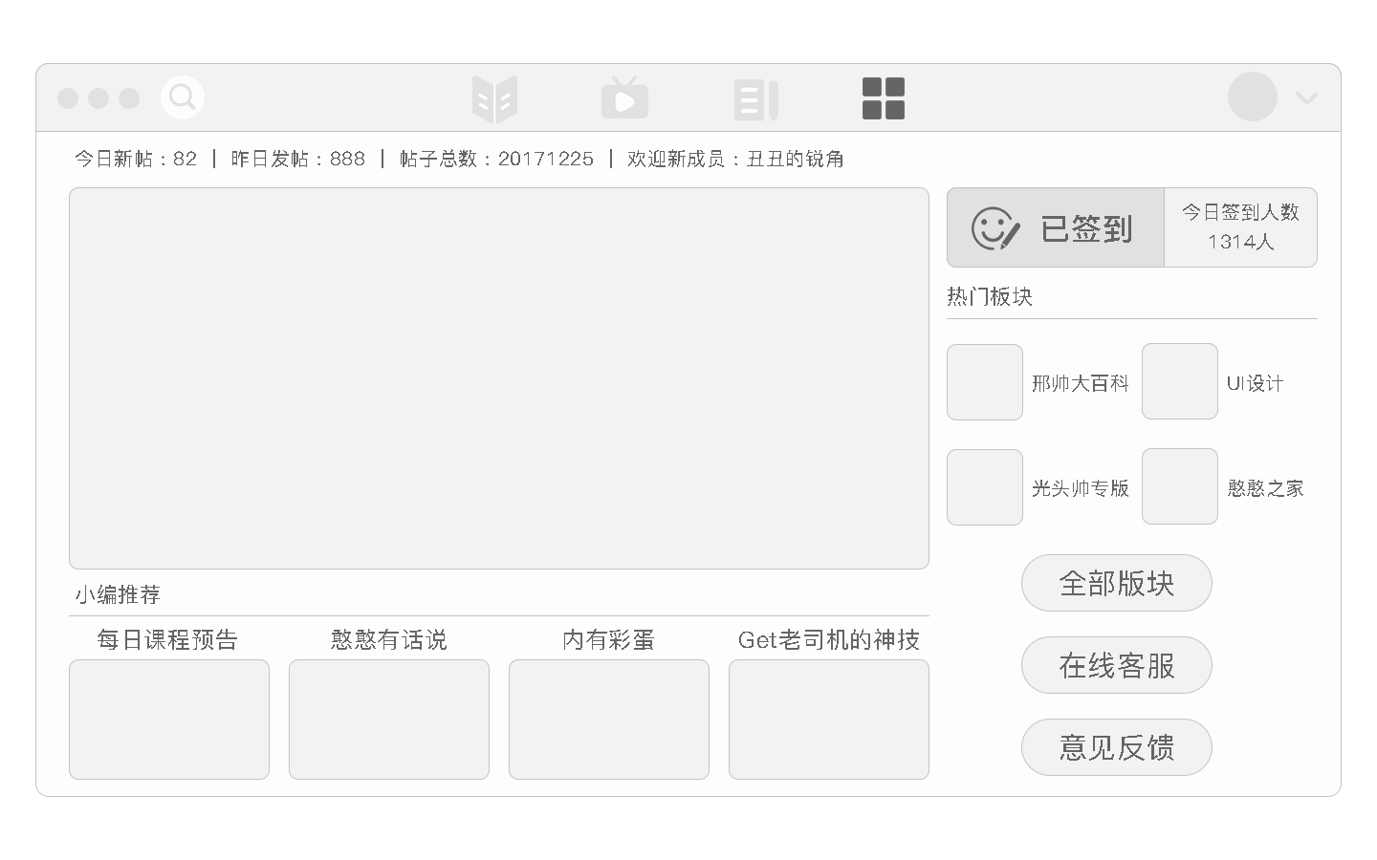Select the grid apps icon in navigation
The image size is (1377, 860).
pos(883,97)
